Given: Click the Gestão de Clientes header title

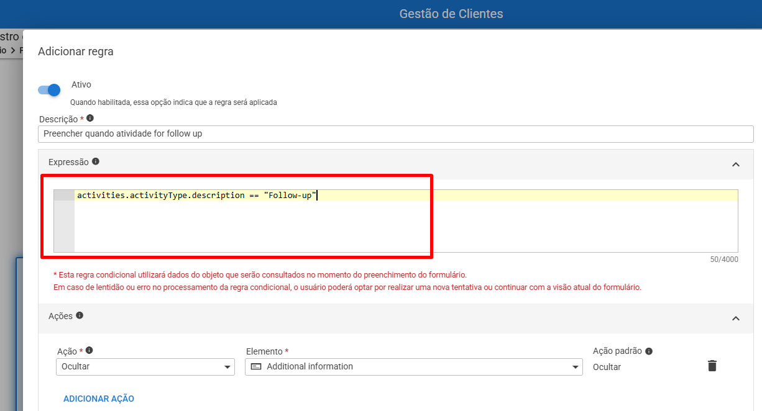Looking at the screenshot, I should pyautogui.click(x=451, y=14).
